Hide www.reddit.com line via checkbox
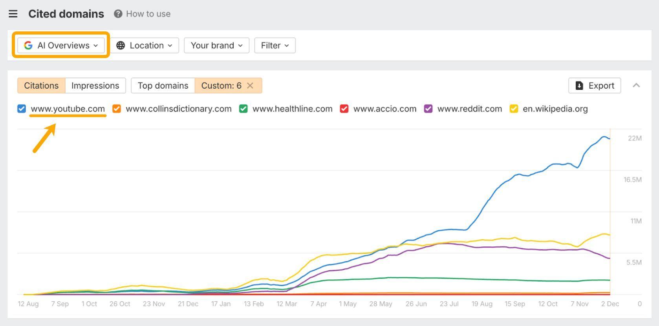The width and height of the screenshot is (659, 326). [x=428, y=109]
